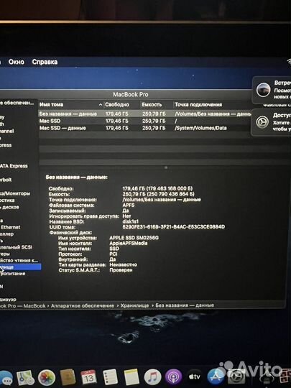The height and width of the screenshot is (388, 291).
Task: Click the free space value '179,46 ГБ (179 463 168 000 Б)'
Action: (157, 188)
